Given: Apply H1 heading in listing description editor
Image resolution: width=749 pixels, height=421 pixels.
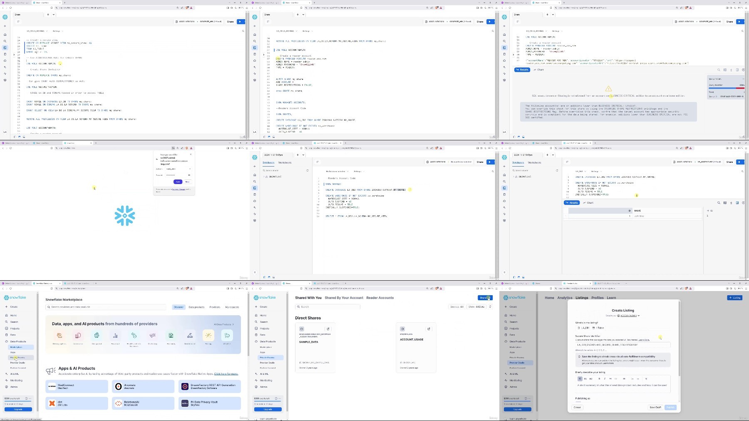Looking at the screenshot, I should [x=585, y=379].
